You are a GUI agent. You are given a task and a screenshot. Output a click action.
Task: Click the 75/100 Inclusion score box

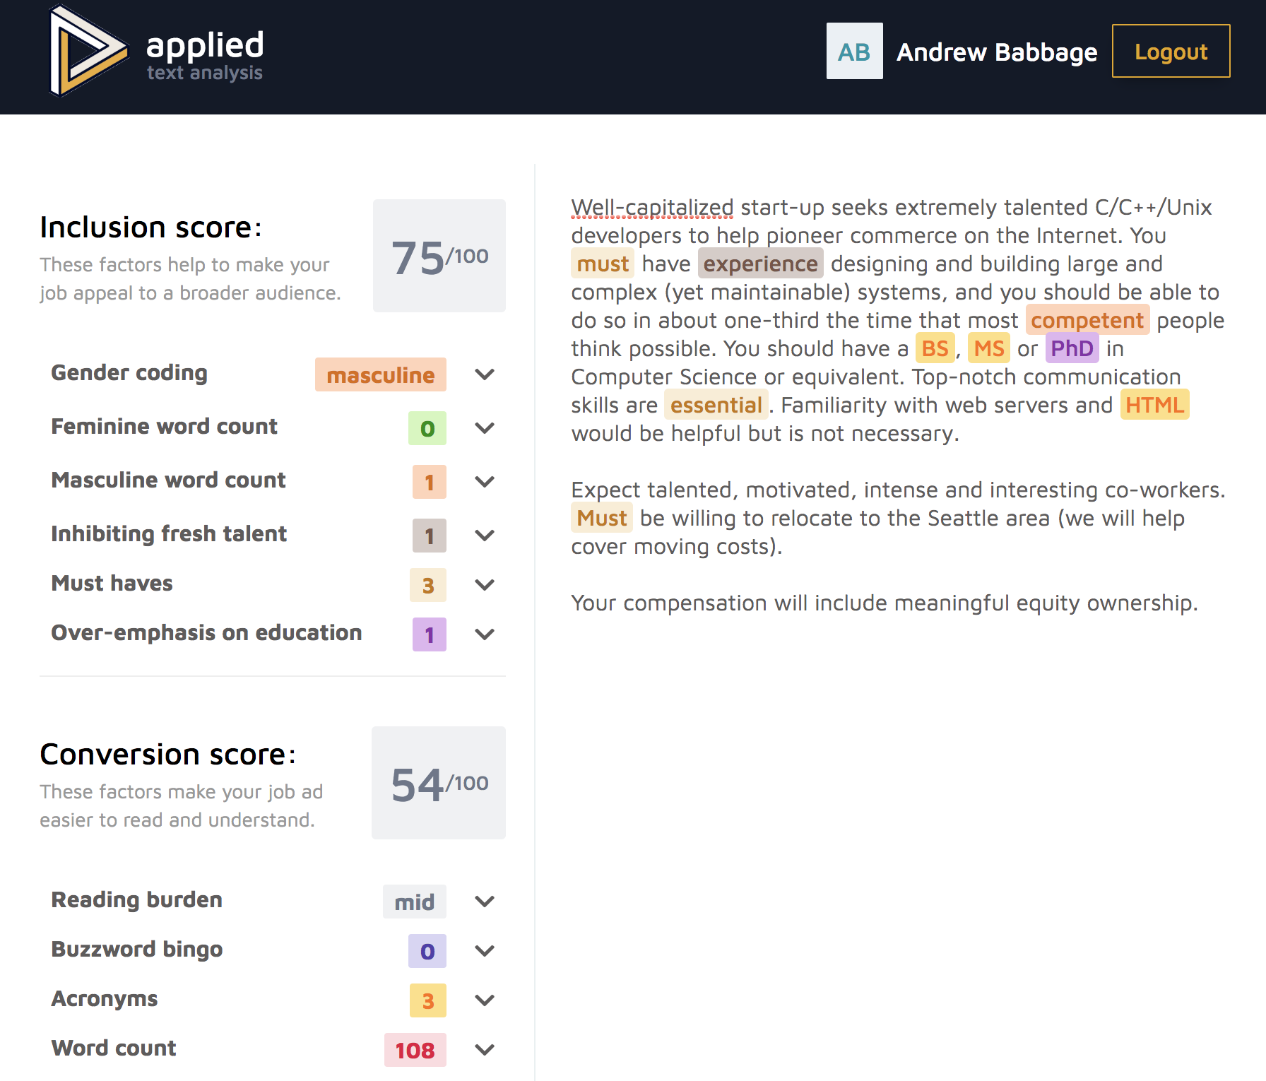coord(439,256)
